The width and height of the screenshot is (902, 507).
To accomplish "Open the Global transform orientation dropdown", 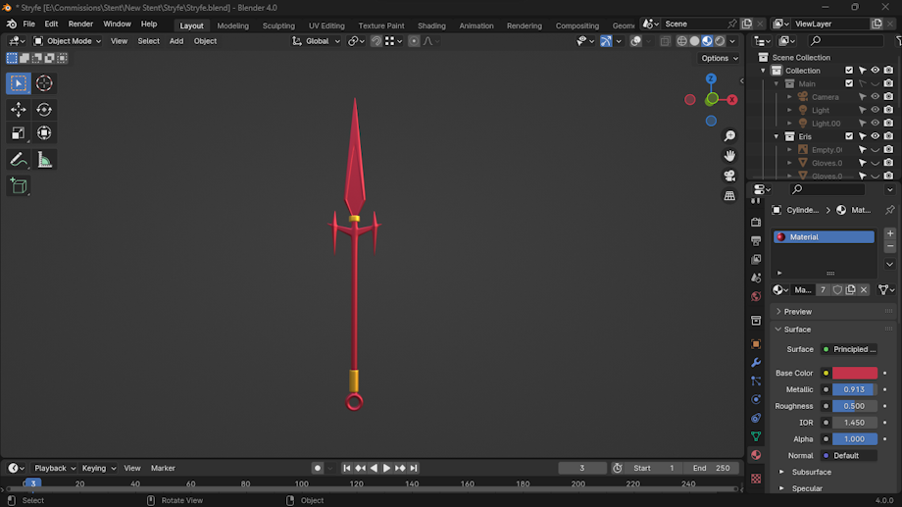I will (317, 41).
